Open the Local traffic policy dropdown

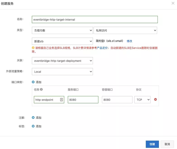62,72
